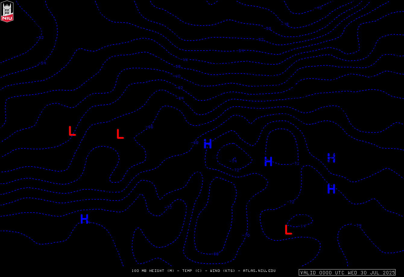Click the -64 contour label

[x=180, y=98]
